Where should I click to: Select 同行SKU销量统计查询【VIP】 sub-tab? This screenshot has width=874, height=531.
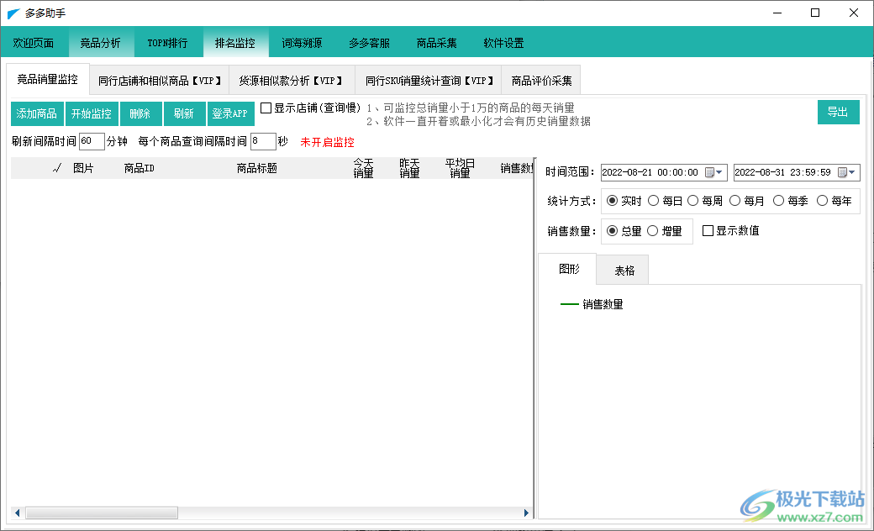[429, 81]
